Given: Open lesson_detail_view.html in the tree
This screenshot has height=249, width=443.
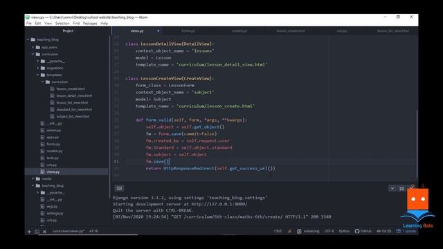Looking at the screenshot, I should [x=74, y=95].
